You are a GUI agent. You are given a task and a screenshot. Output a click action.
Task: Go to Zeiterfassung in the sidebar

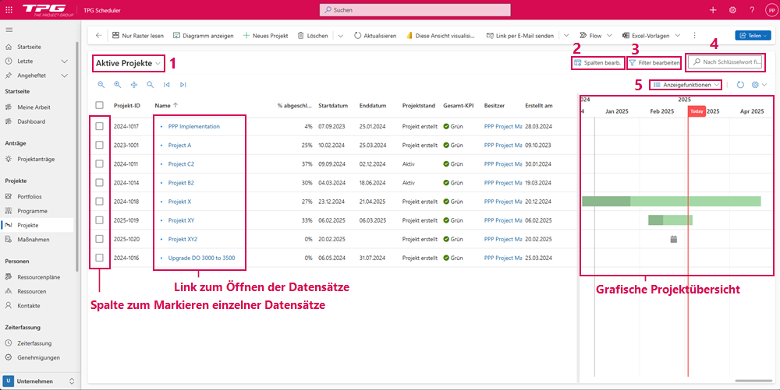[34, 343]
